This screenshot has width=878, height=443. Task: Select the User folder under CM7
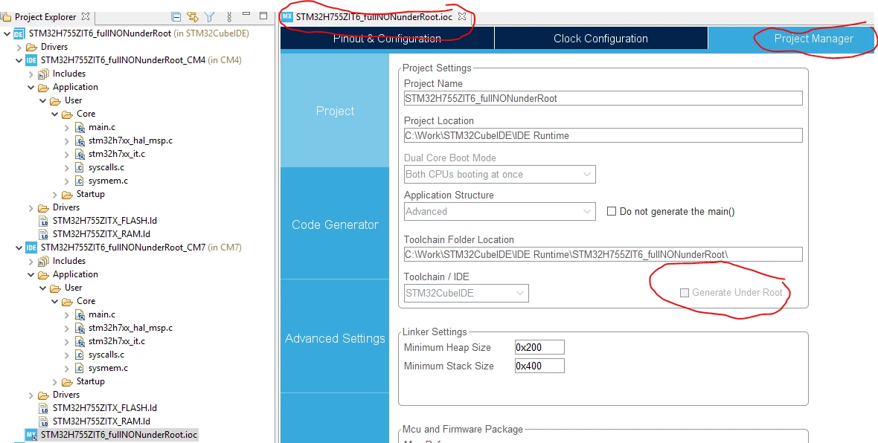[74, 288]
